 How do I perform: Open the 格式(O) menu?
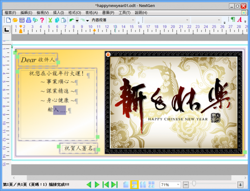74,13
